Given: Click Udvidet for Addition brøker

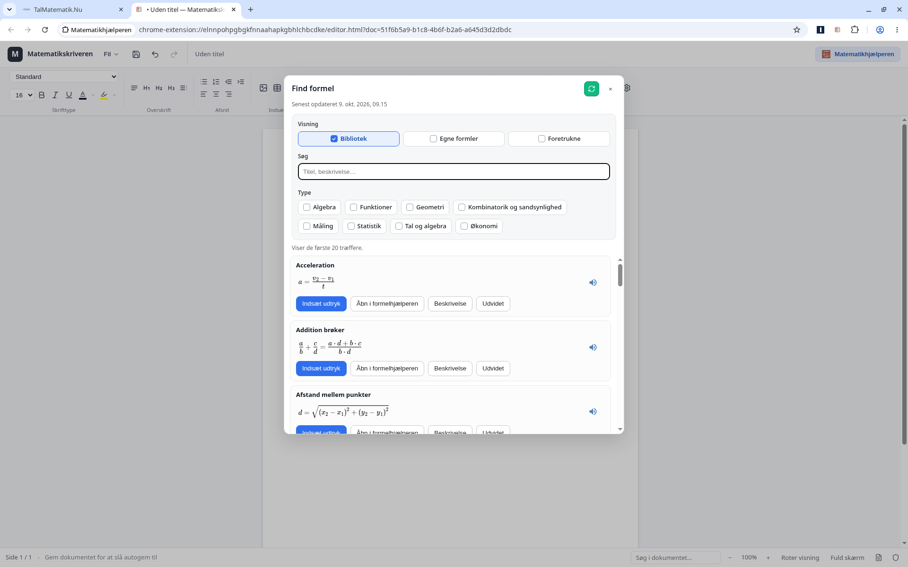Looking at the screenshot, I should coord(493,369).
